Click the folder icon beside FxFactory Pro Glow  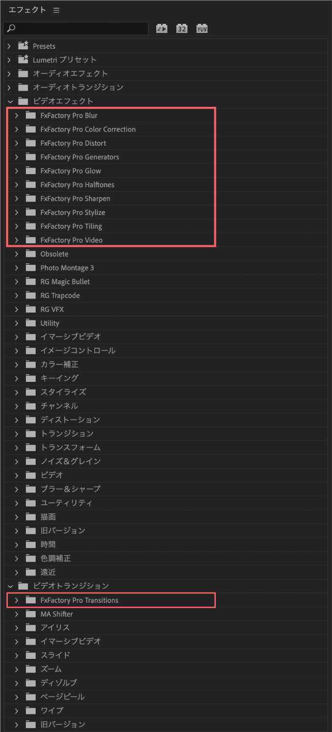pyautogui.click(x=32, y=171)
